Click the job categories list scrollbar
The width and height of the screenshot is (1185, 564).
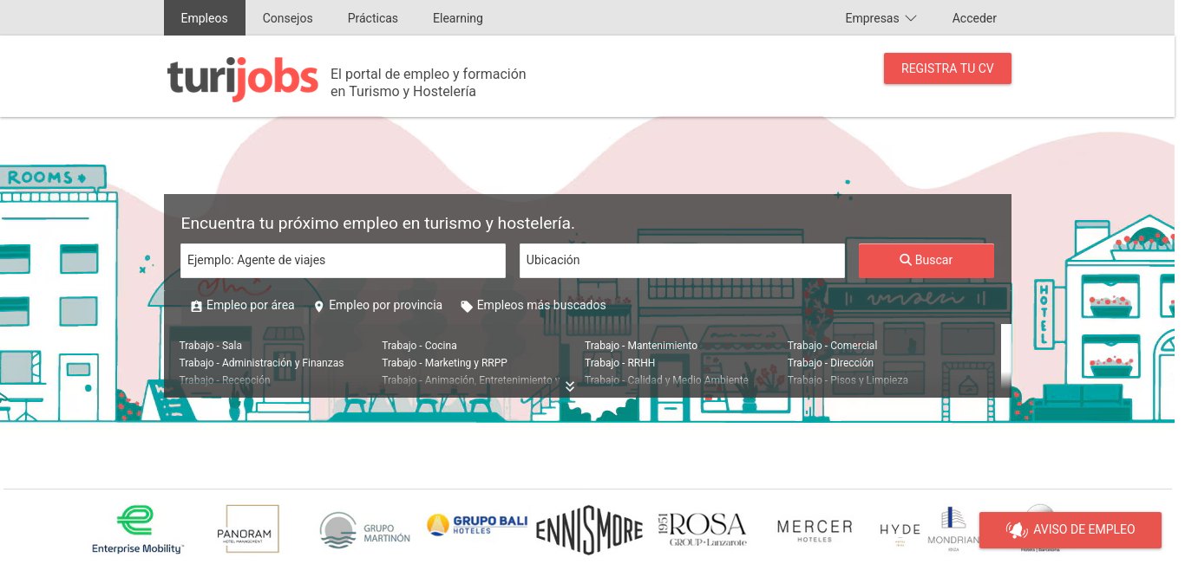click(1006, 356)
